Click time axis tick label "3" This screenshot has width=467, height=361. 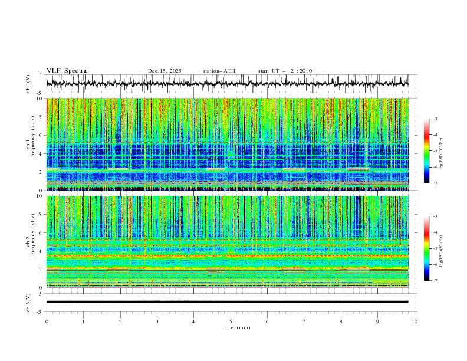click(157, 321)
